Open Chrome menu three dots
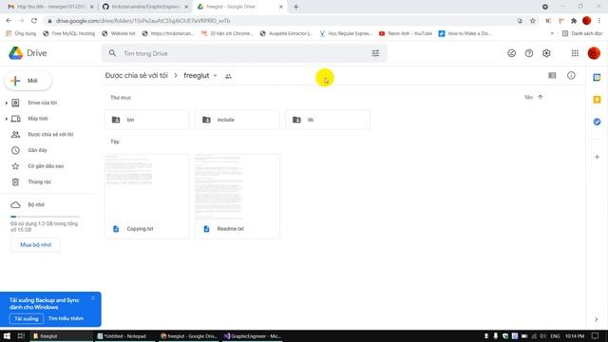This screenshot has width=608, height=342. [x=599, y=21]
